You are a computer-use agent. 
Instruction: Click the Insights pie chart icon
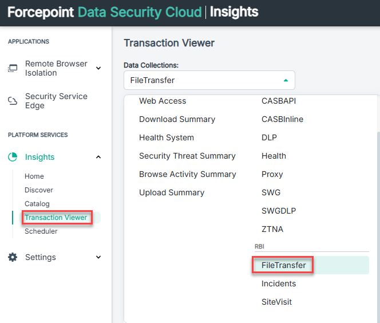13,157
